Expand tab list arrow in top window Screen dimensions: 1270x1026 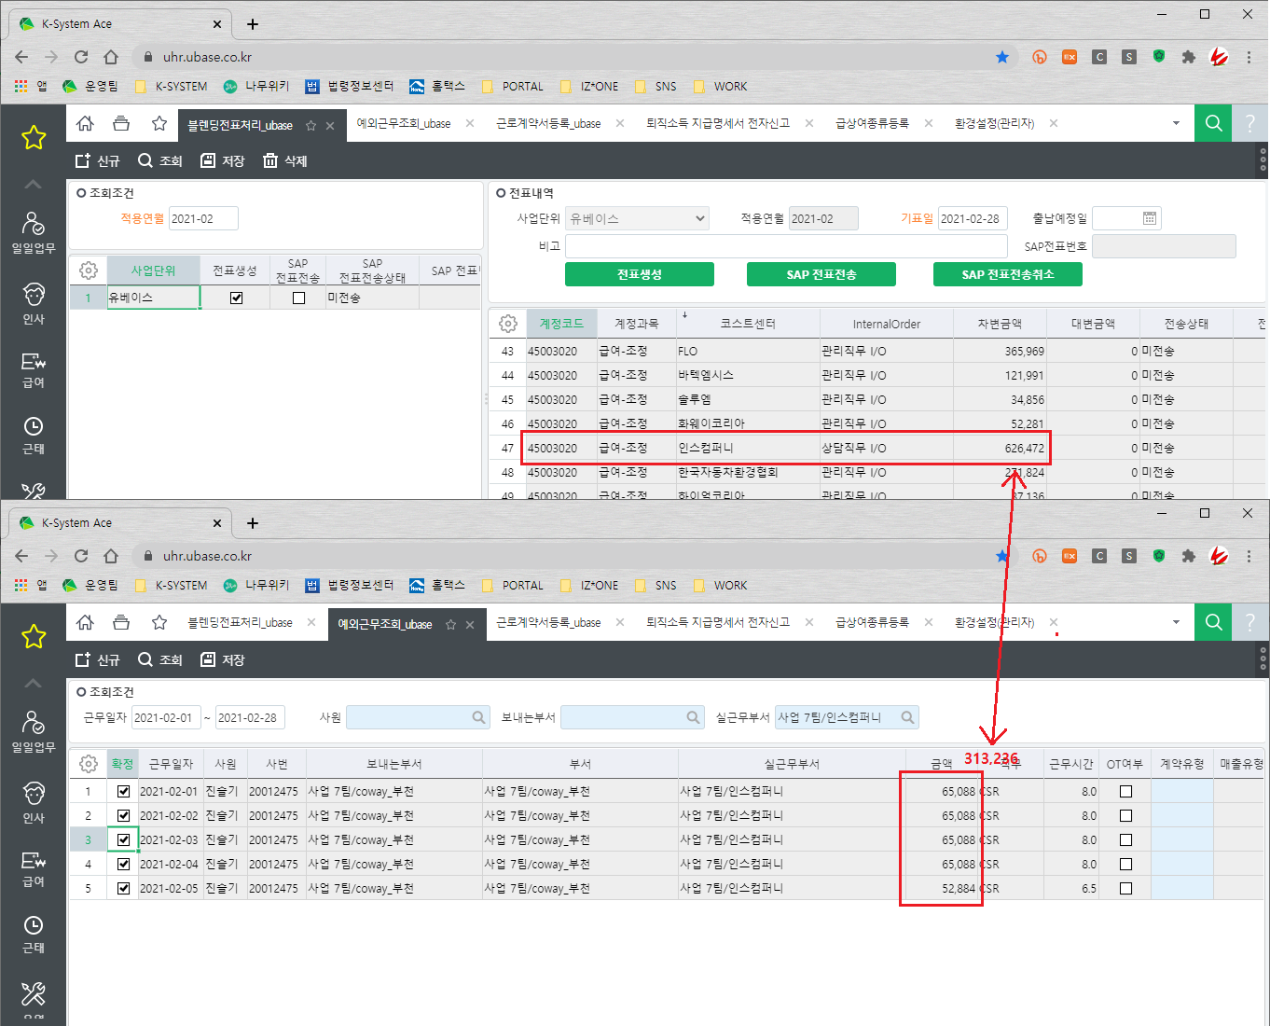point(1176,123)
